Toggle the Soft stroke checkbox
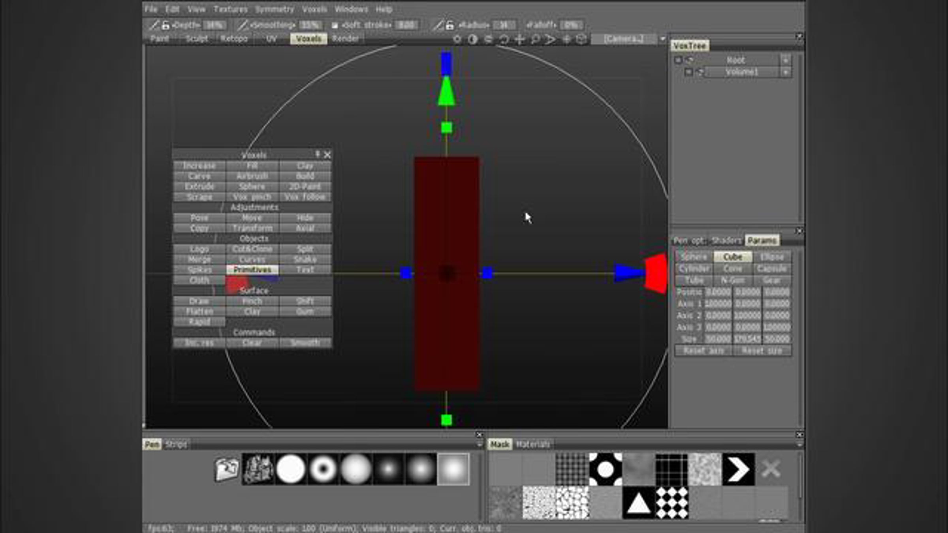Screen dimensions: 948x533 335,26
